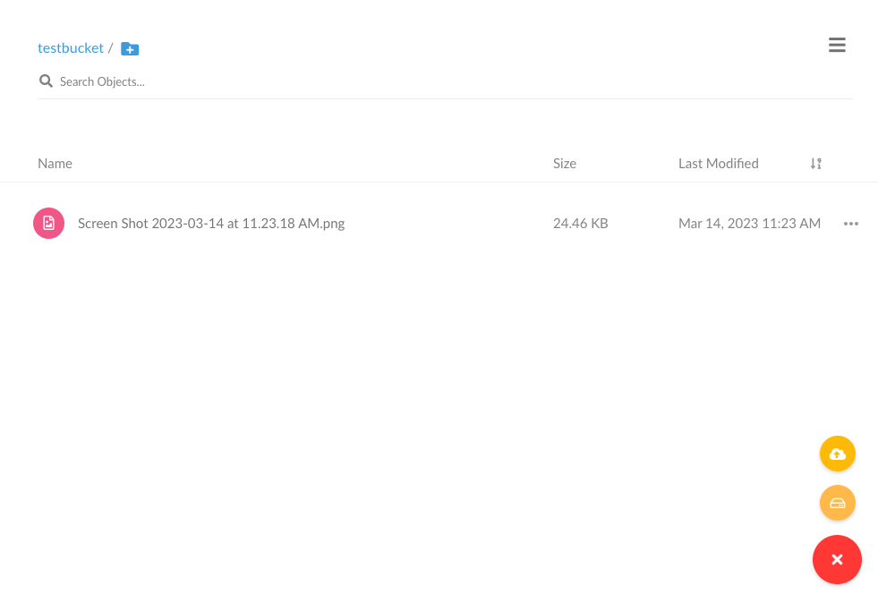Click the make bucket drive icon

click(837, 502)
